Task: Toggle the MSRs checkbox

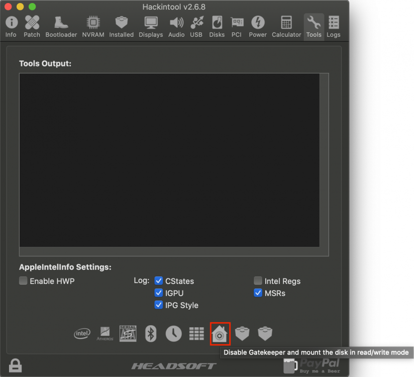Action: click(258, 293)
